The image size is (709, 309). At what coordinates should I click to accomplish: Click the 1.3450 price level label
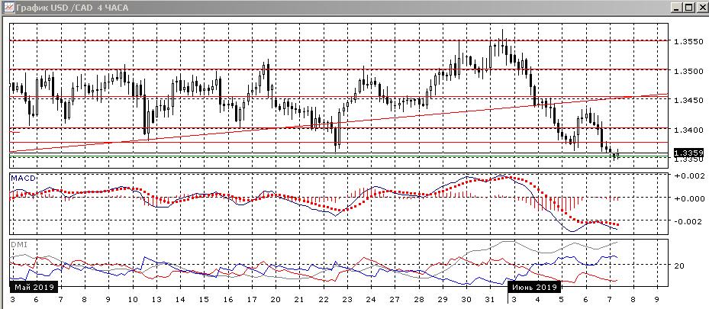(x=685, y=100)
